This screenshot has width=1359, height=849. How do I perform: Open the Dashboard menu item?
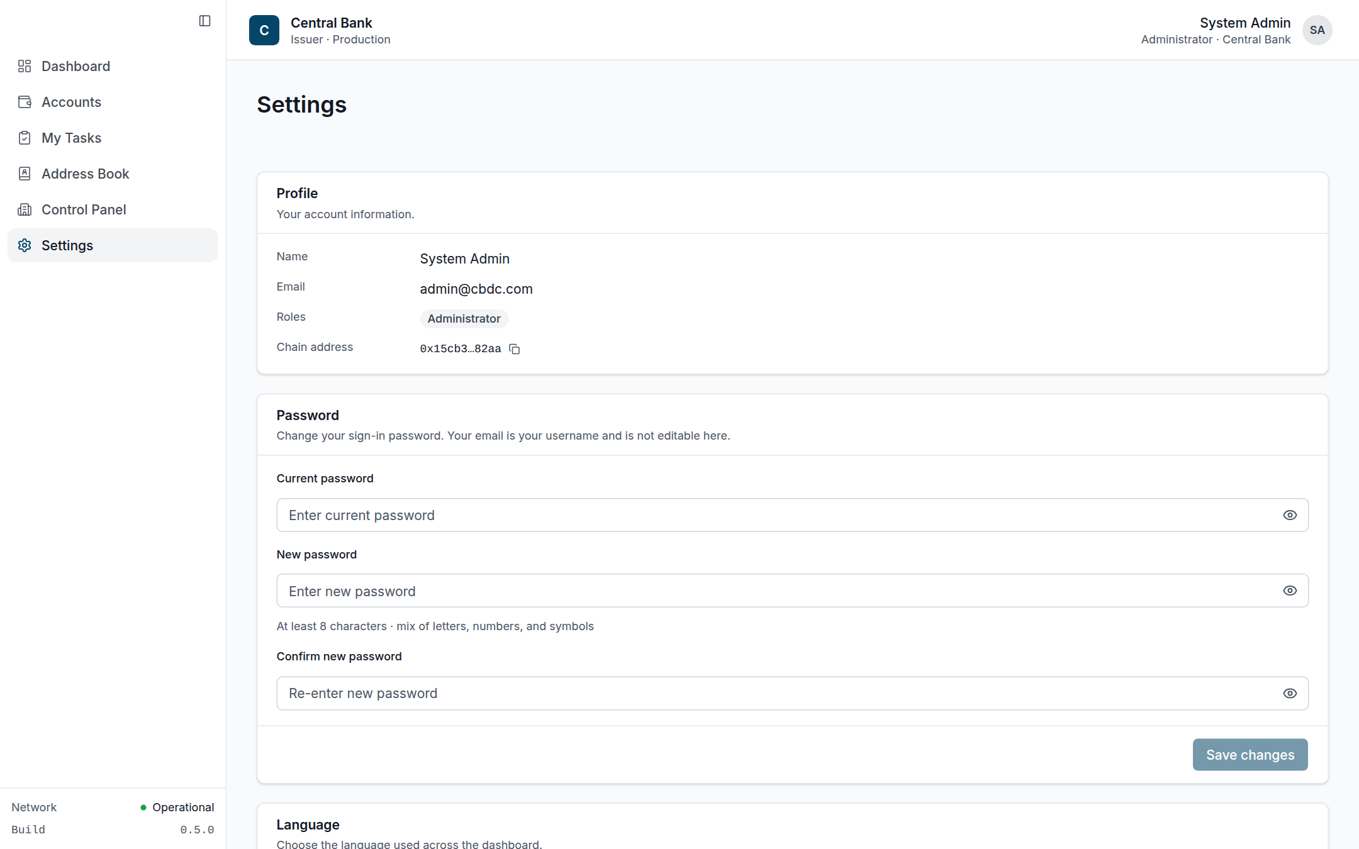click(x=113, y=66)
